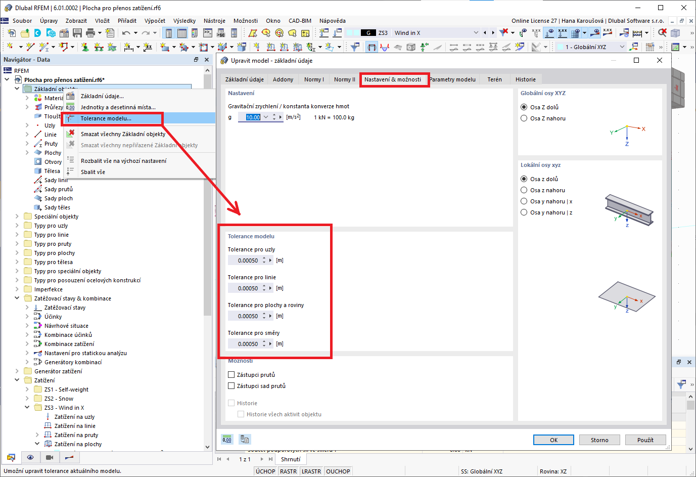This screenshot has width=696, height=477.
Task: Open the Soubor menu
Action: click(22, 21)
